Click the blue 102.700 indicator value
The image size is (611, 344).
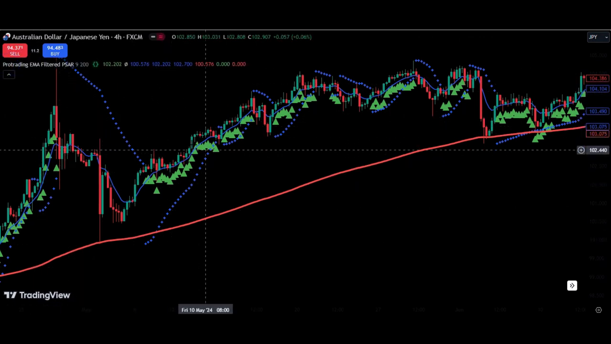(x=183, y=64)
